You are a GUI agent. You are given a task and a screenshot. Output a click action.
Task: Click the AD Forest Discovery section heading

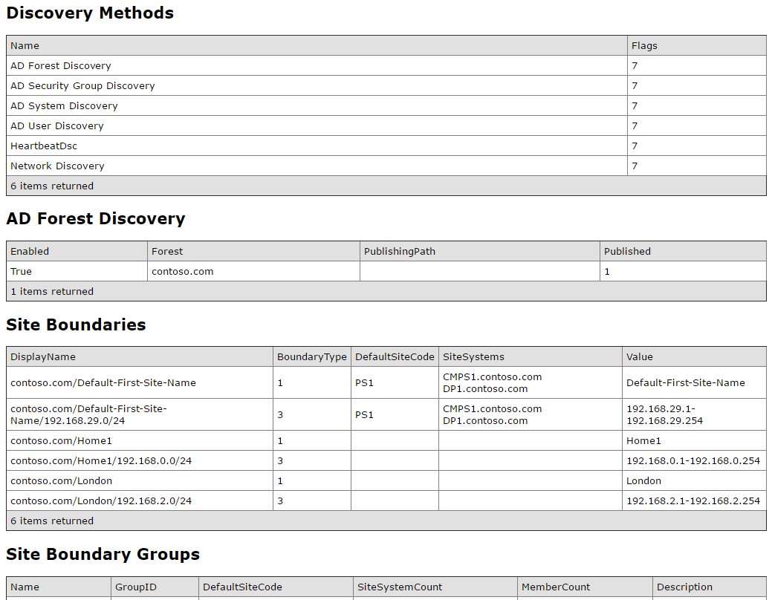point(96,218)
